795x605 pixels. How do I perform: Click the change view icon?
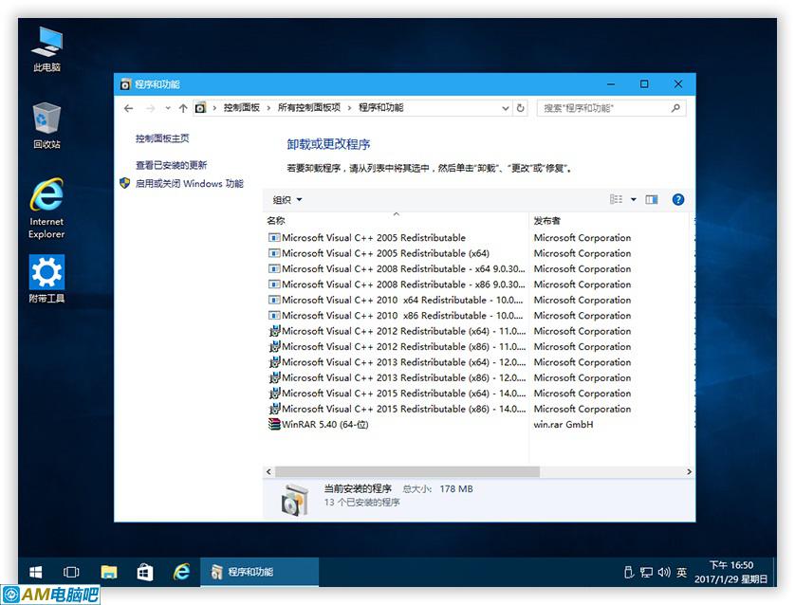pos(616,200)
